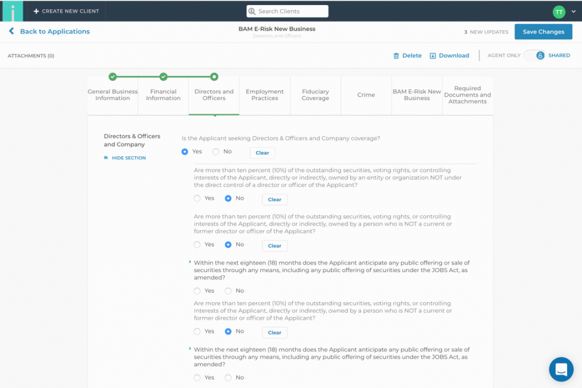
Task: Click the app logo in top-left corner
Action: 13,11
